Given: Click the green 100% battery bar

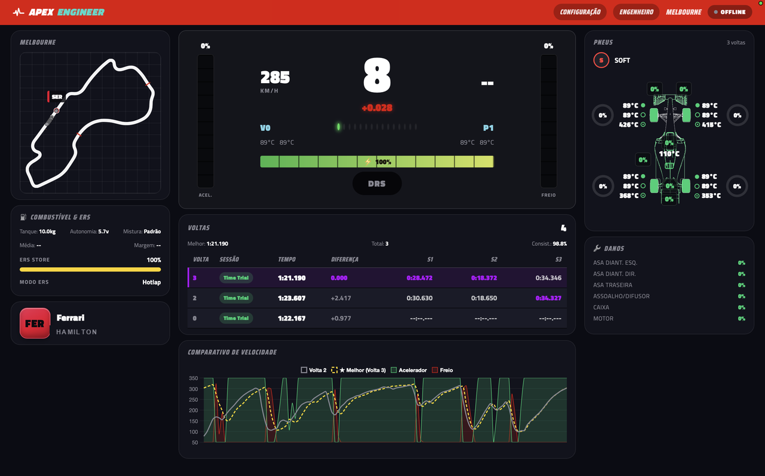Looking at the screenshot, I should point(377,161).
